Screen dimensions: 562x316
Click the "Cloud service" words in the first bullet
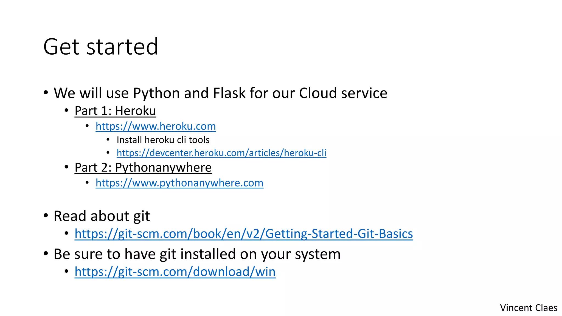tap(343, 93)
